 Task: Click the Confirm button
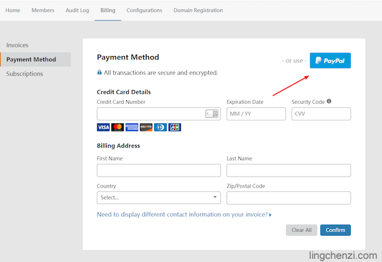pos(336,230)
